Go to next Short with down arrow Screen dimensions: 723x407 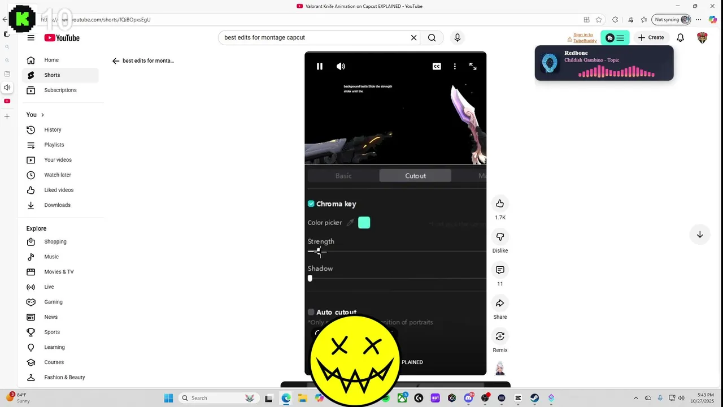(x=700, y=235)
